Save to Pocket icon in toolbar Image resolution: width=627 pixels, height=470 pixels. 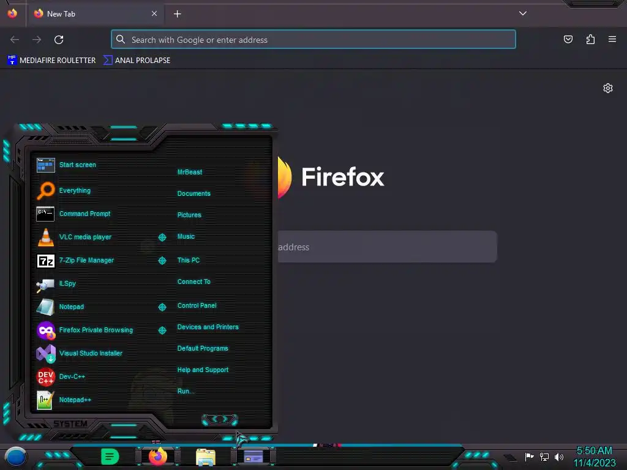[568, 39]
